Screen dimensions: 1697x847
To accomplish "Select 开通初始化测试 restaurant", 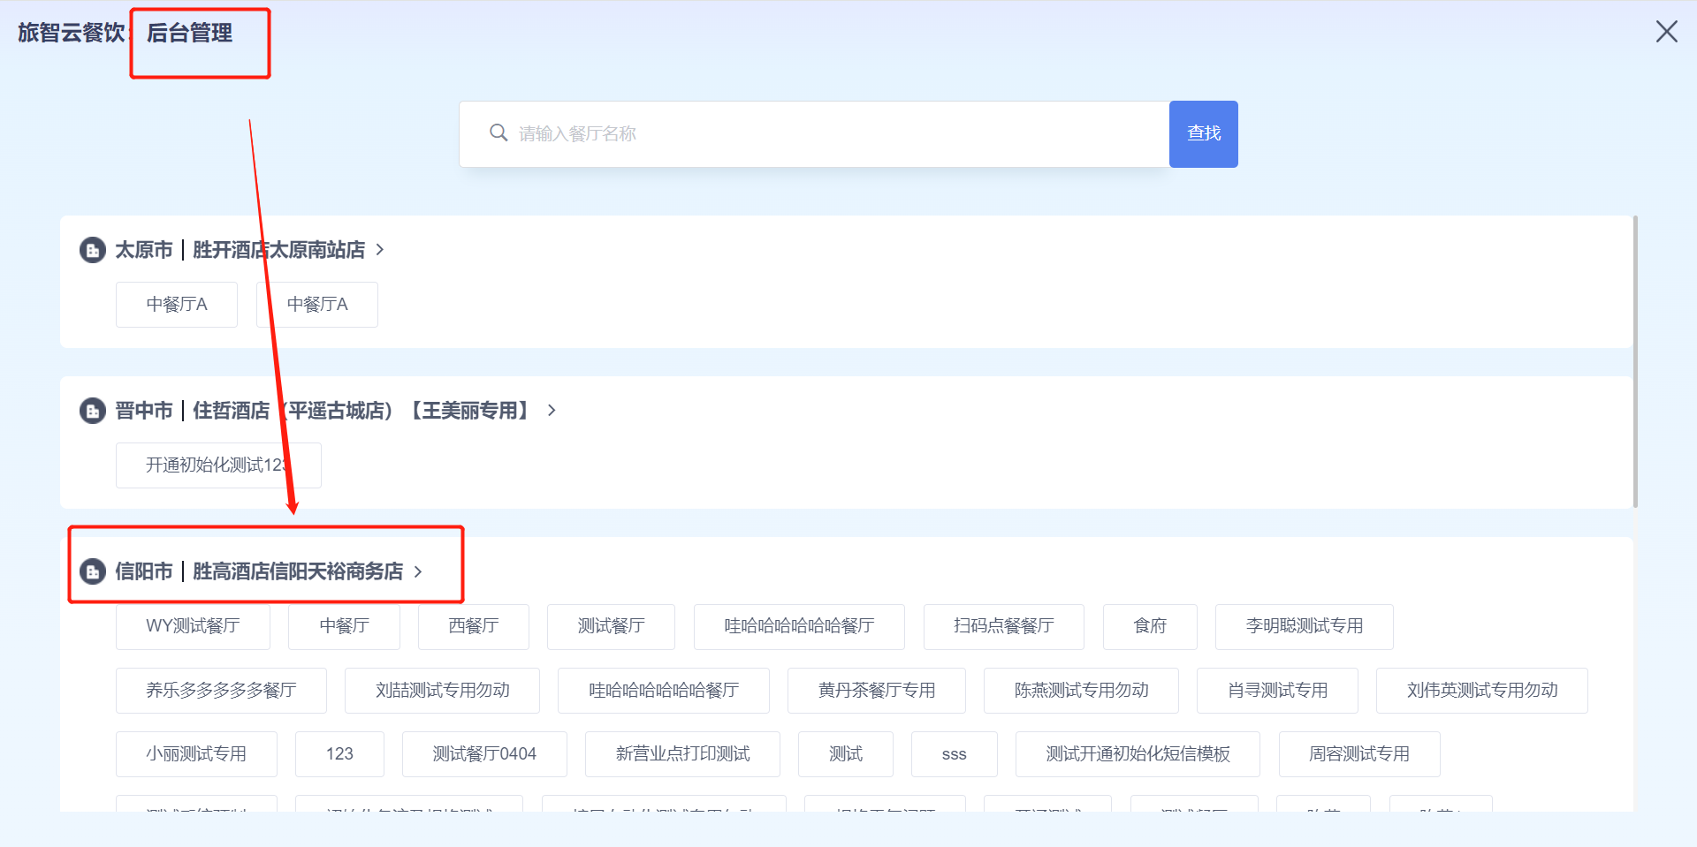I will pos(218,465).
